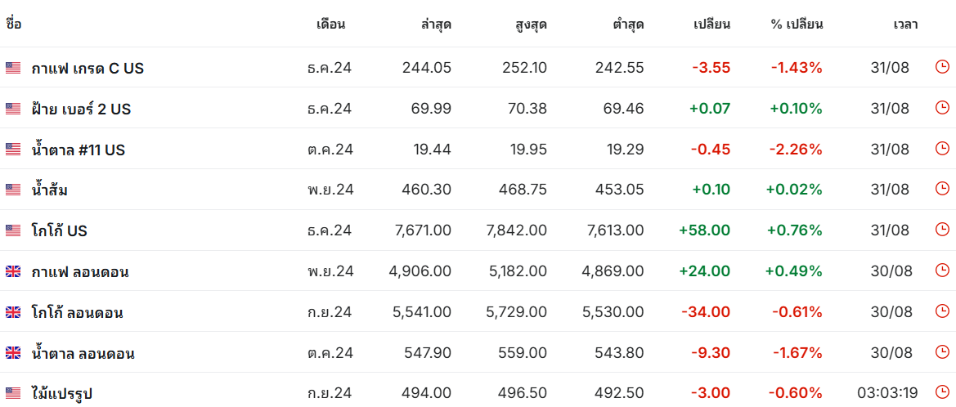This screenshot has width=956, height=407.
Task: Click the clock icon in the กาแฟ ลอนดอน row
Action: [942, 271]
